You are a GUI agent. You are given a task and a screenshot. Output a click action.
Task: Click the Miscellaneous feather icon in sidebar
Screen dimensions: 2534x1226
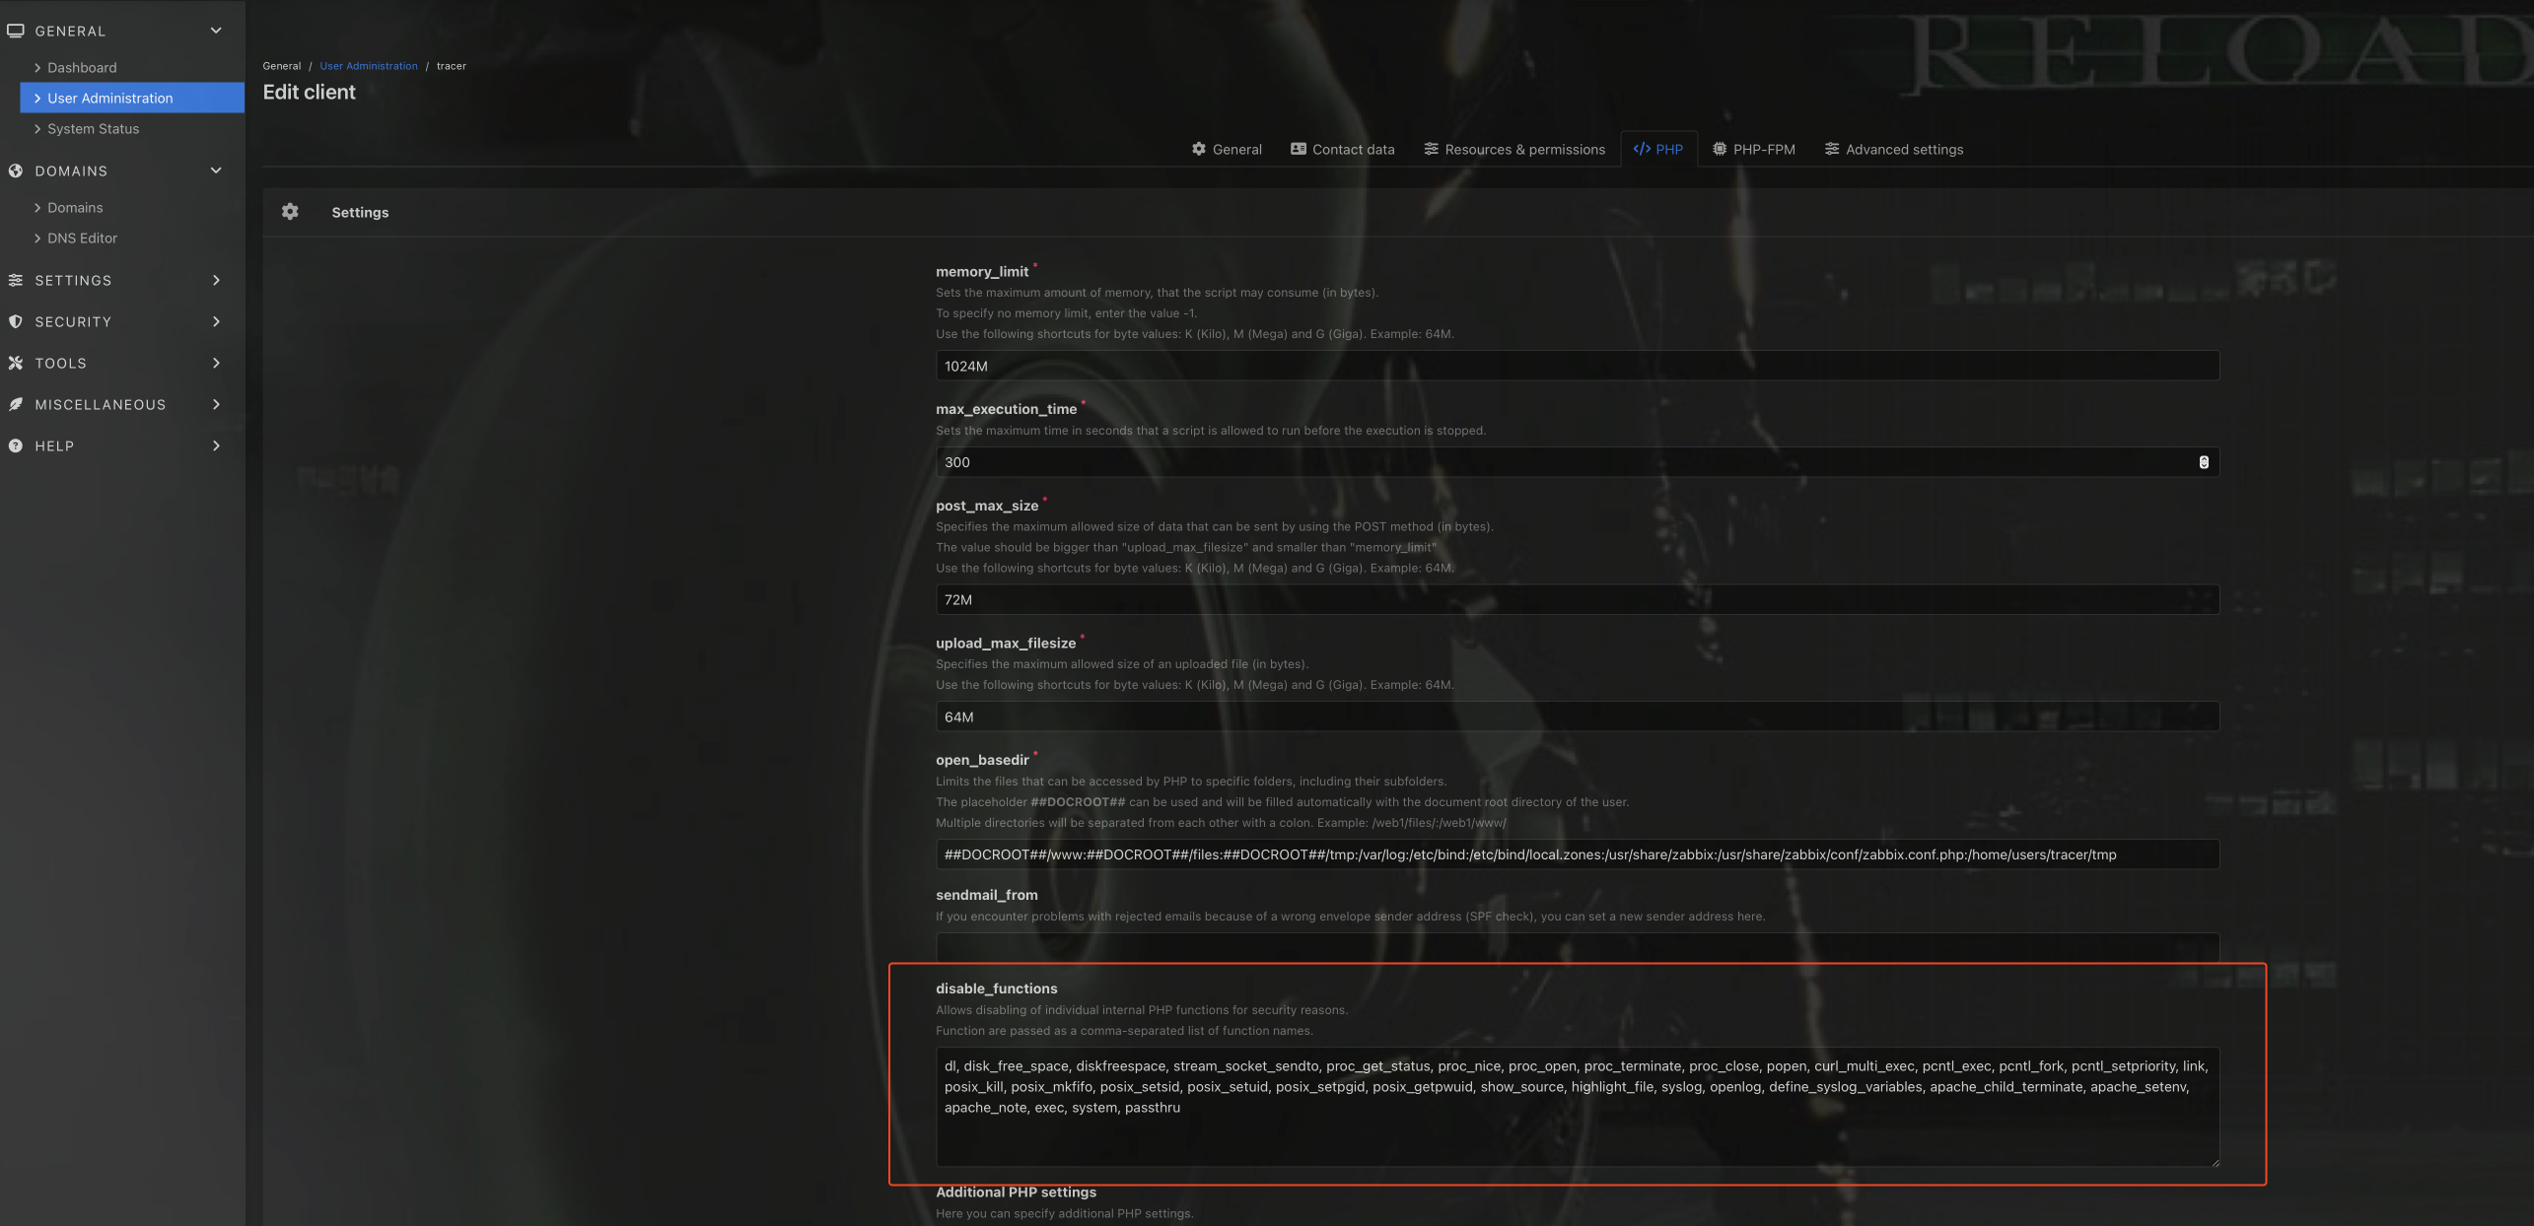16,404
